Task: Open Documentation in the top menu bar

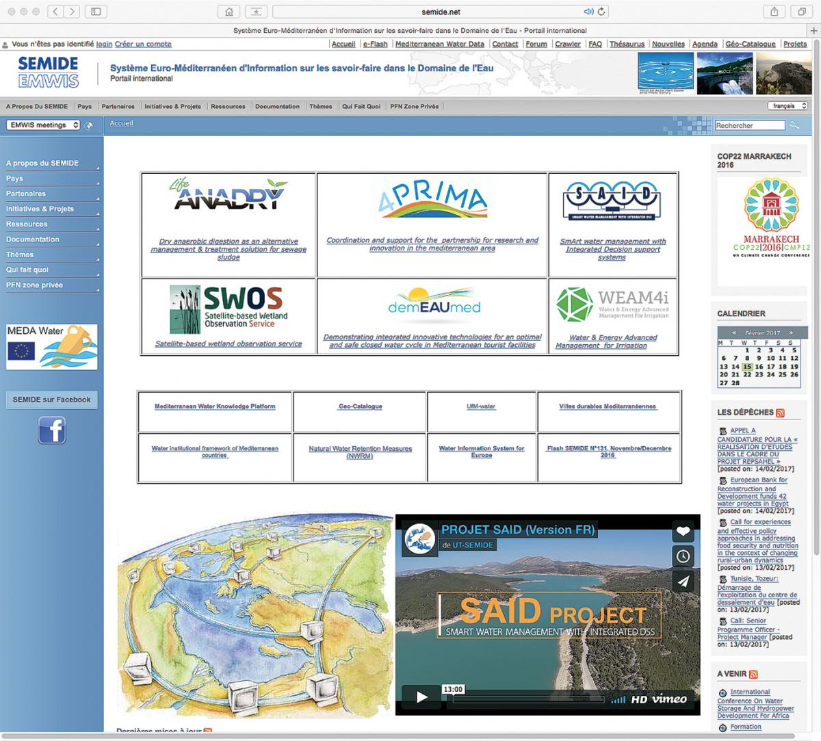Action: pyautogui.click(x=277, y=106)
